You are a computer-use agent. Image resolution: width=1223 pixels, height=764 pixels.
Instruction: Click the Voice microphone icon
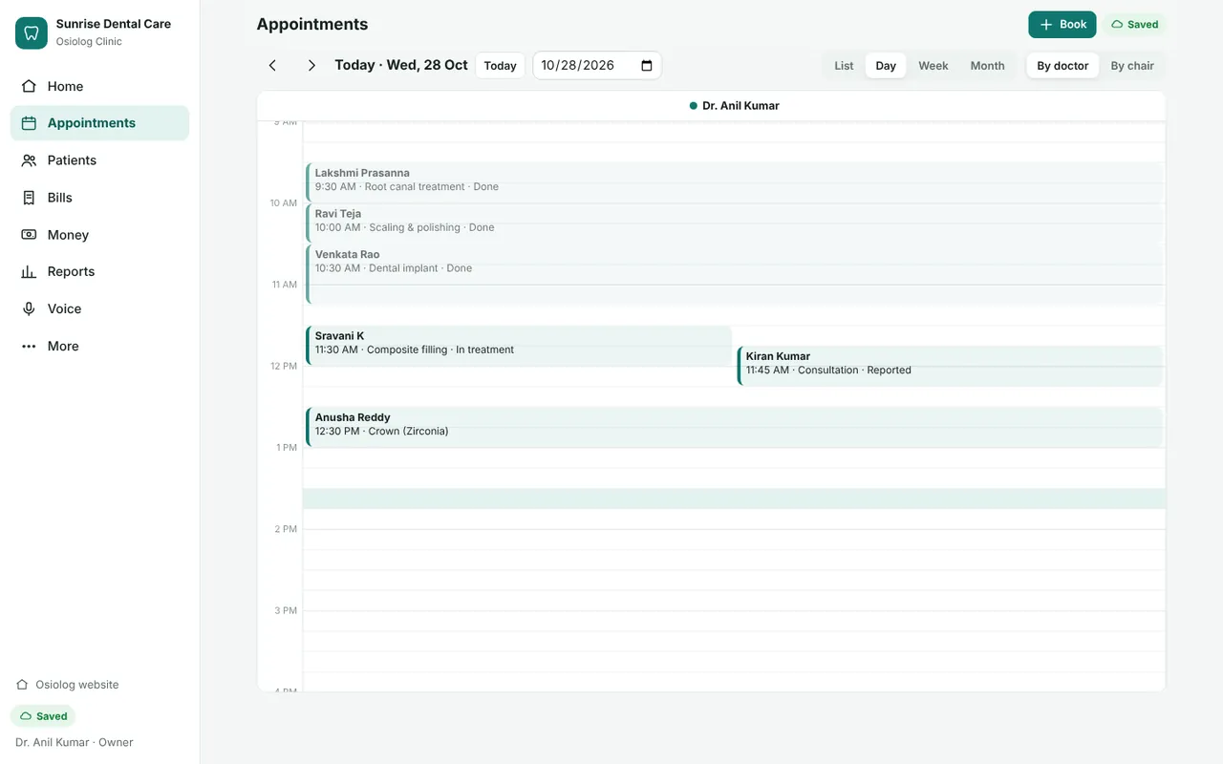(x=29, y=308)
